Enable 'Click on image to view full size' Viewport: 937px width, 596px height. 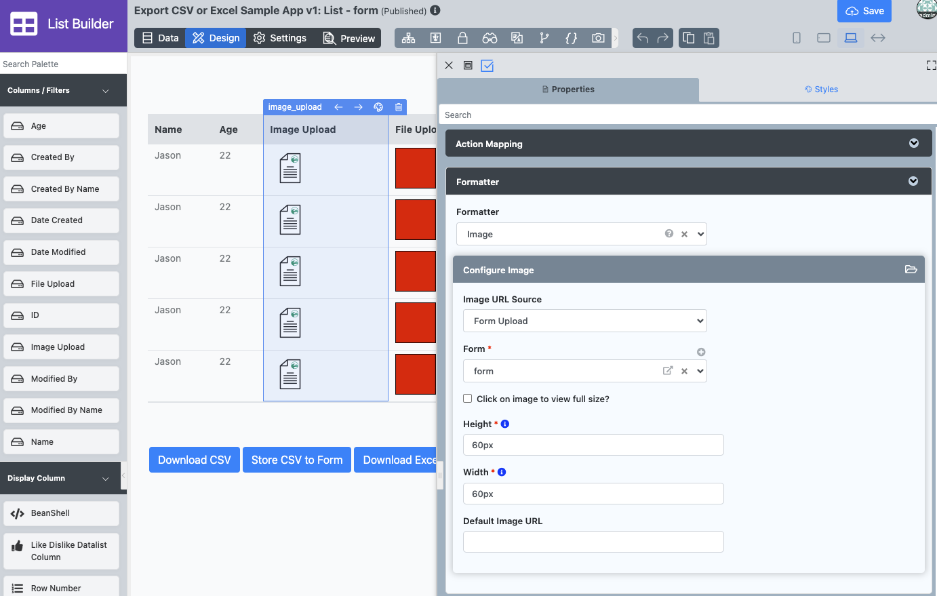pos(468,399)
